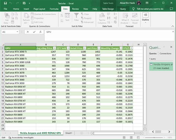The width and height of the screenshot is (176, 140).
Task: Switch to the Insert tab
Action: point(26,9)
